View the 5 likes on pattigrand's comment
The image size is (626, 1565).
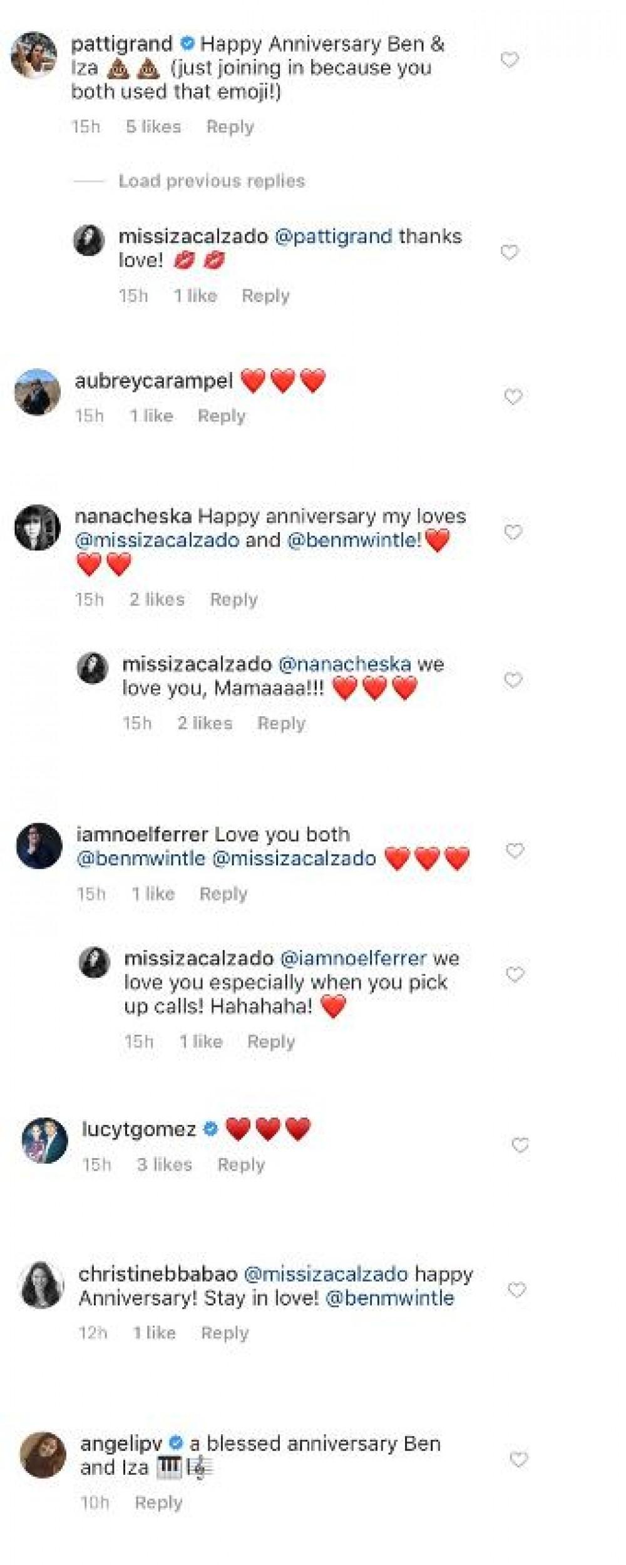(x=153, y=127)
